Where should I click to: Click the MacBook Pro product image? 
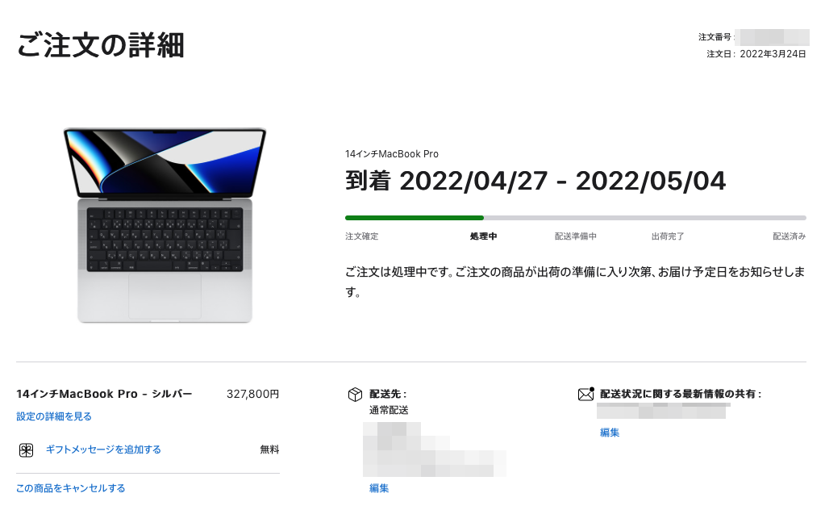165,225
